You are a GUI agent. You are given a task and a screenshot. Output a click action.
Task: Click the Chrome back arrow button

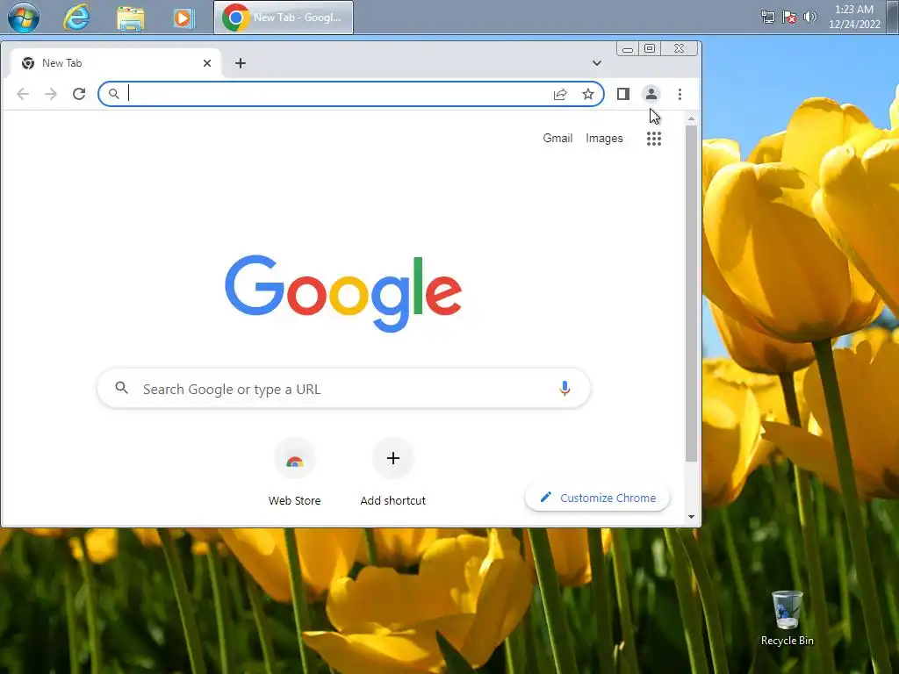[x=23, y=94]
